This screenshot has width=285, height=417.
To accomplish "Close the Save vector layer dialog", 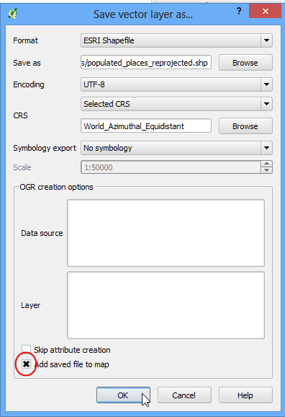I will (x=265, y=11).
